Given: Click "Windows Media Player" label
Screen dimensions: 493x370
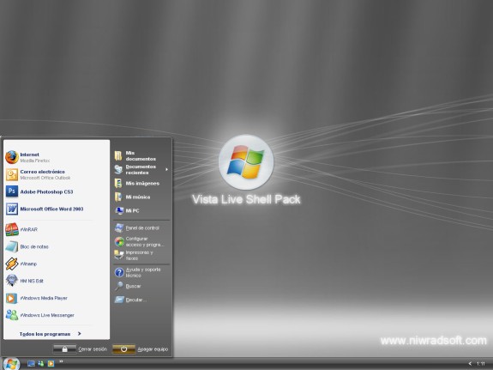Looking at the screenshot, I should click(44, 298).
